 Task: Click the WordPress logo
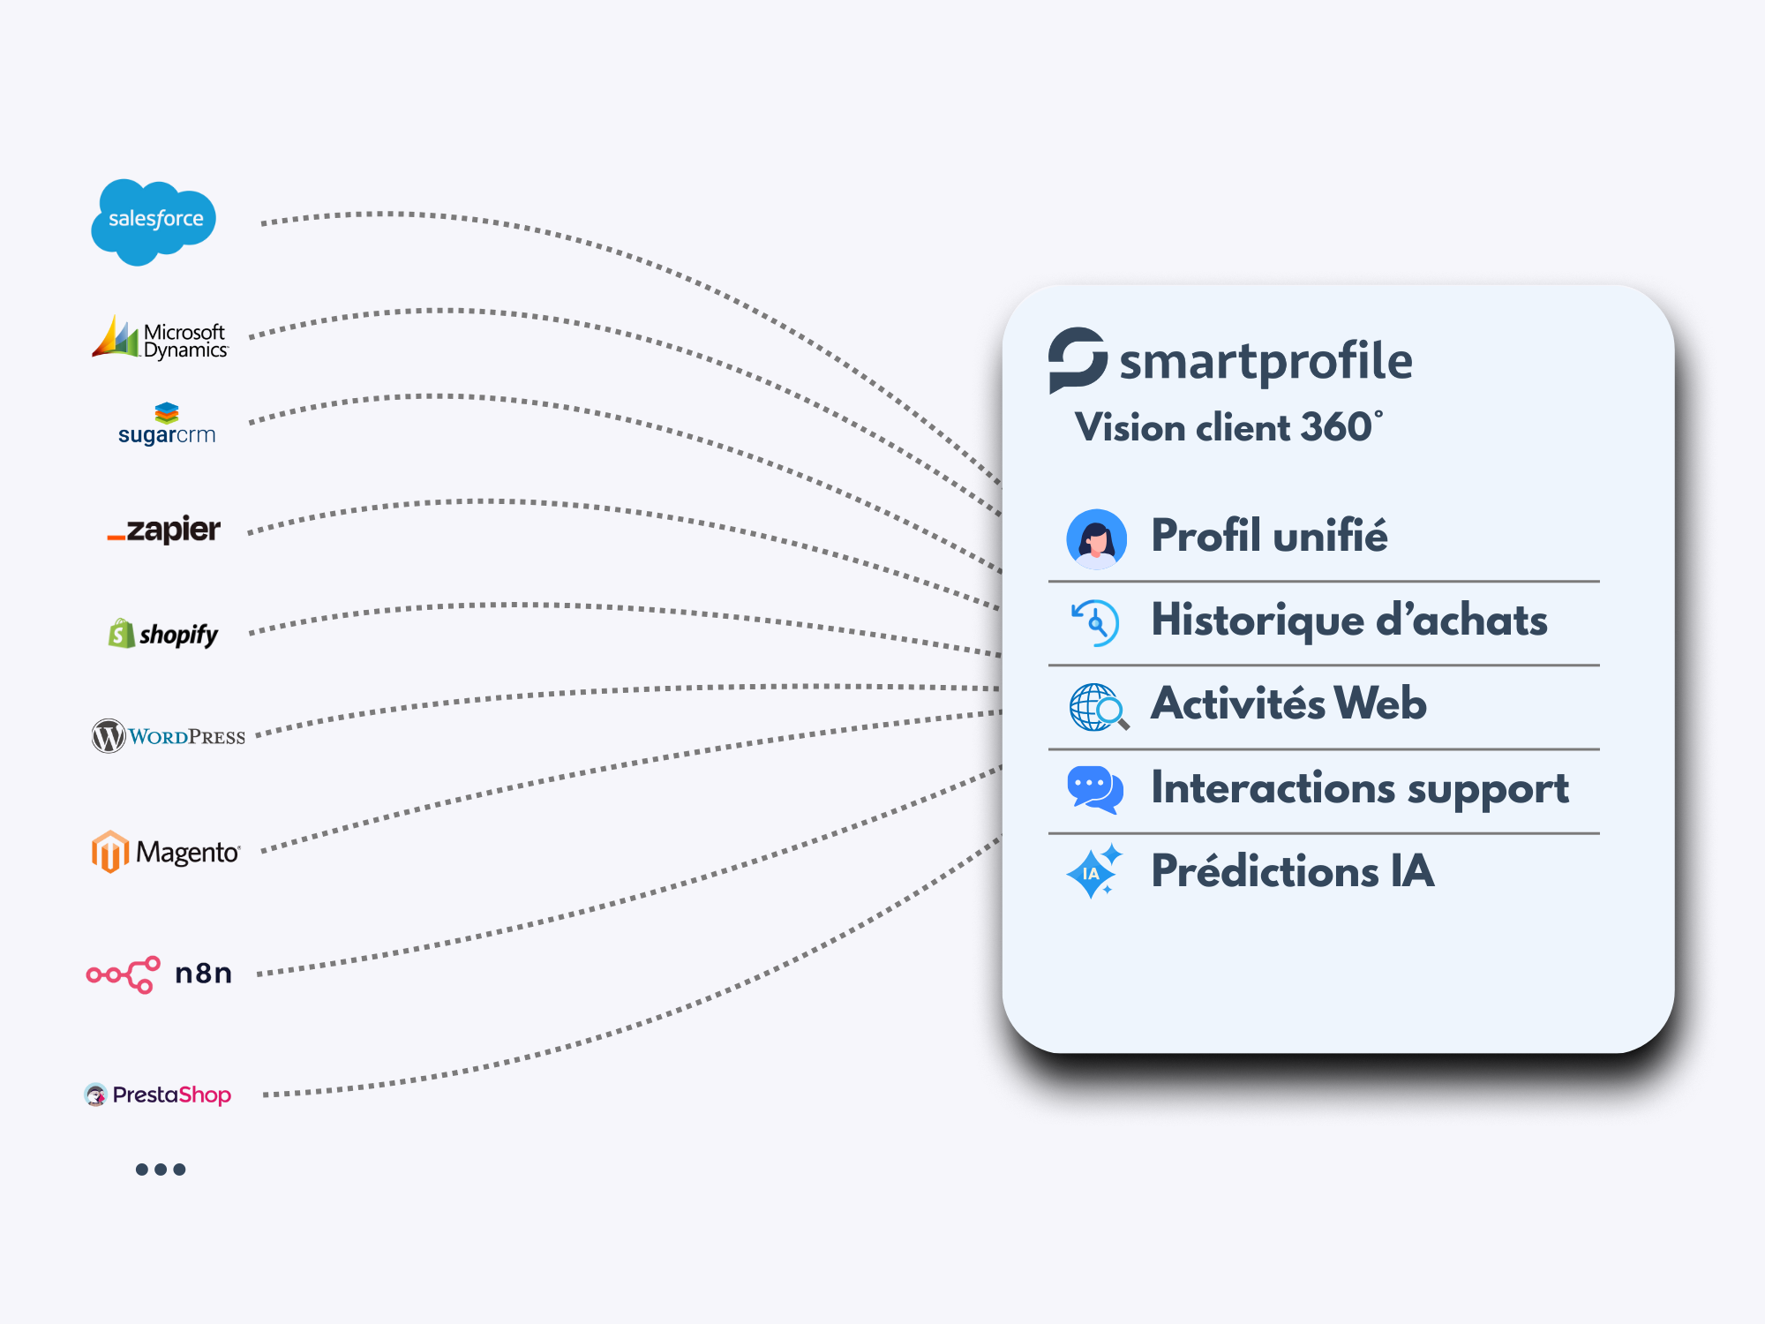click(x=169, y=735)
